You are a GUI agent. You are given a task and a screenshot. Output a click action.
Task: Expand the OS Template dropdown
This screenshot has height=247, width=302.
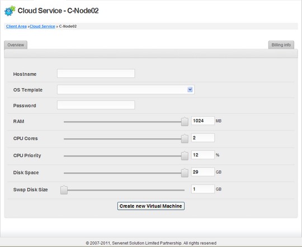click(126, 89)
